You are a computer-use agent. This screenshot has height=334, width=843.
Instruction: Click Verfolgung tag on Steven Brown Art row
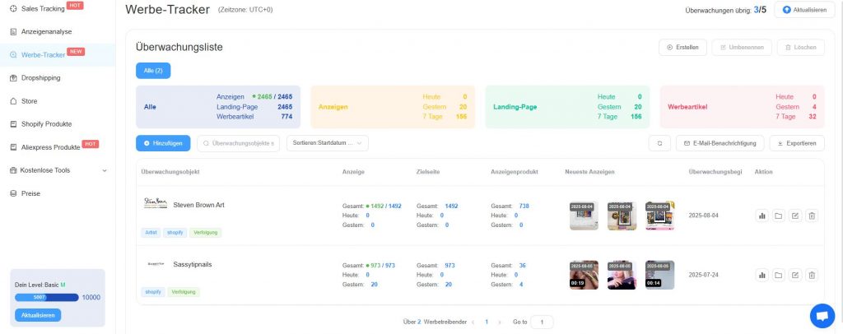(x=205, y=233)
